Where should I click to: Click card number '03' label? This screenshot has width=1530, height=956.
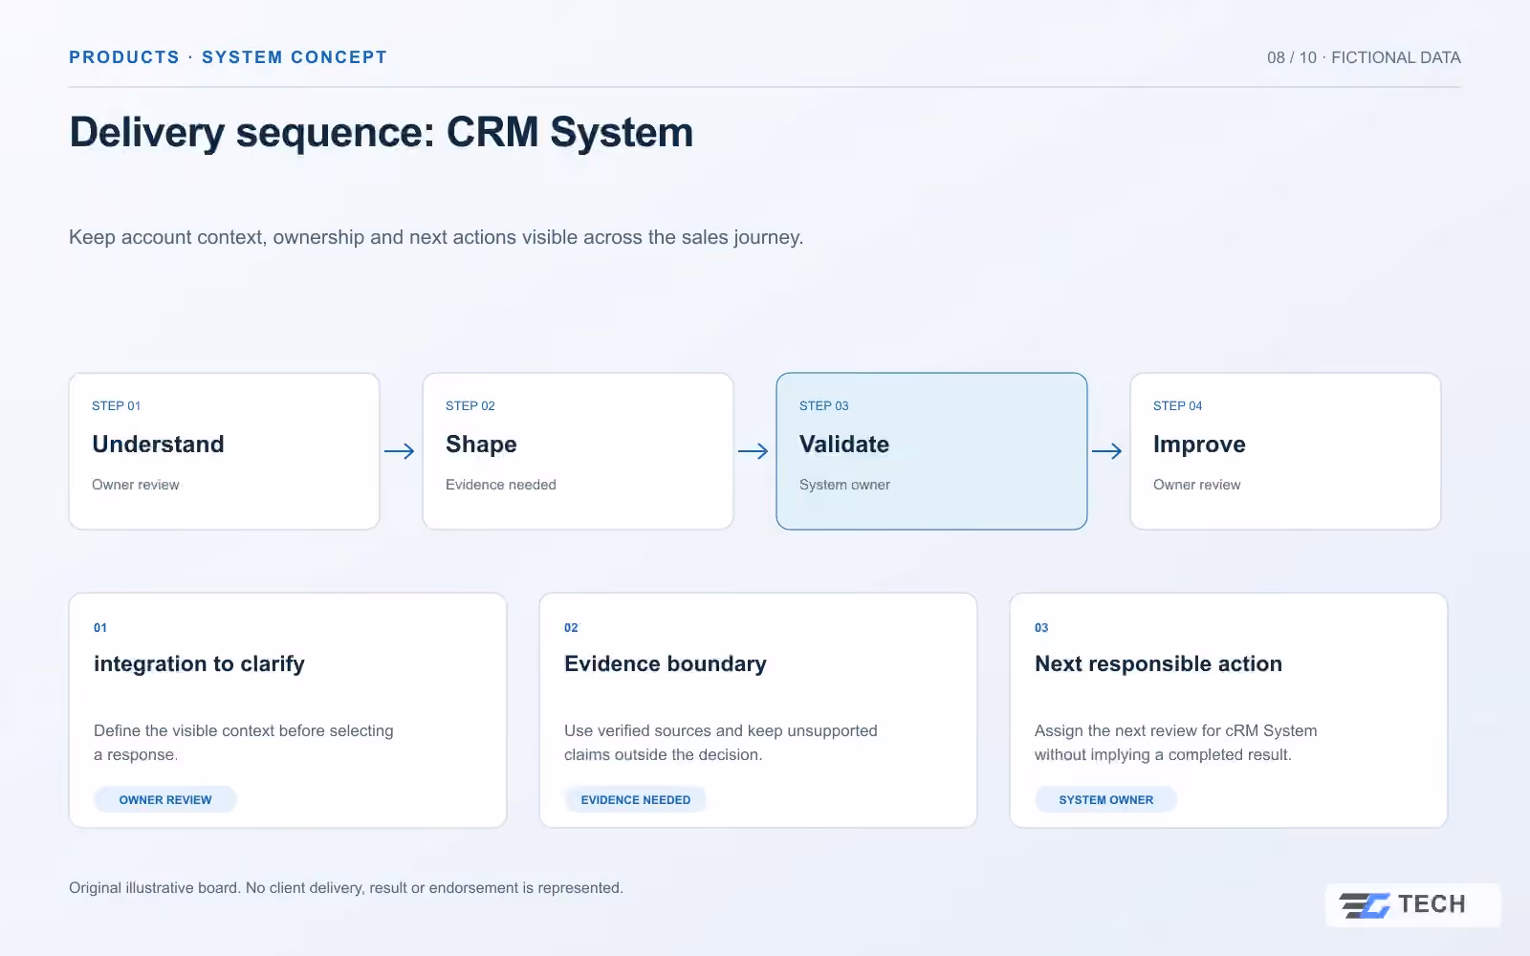(1041, 628)
